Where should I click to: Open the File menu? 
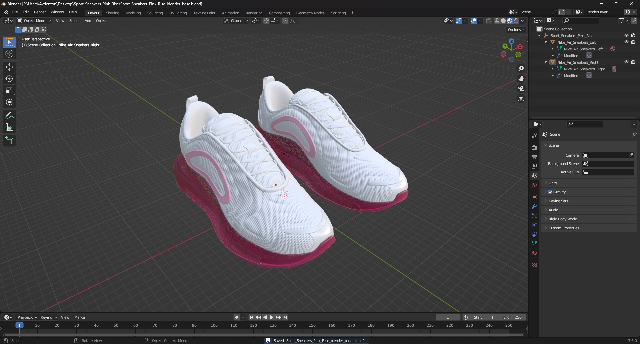pos(15,12)
